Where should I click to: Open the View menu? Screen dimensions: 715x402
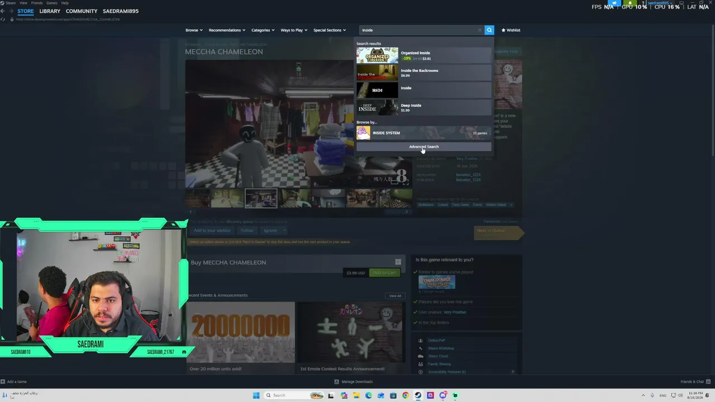pyautogui.click(x=23, y=3)
